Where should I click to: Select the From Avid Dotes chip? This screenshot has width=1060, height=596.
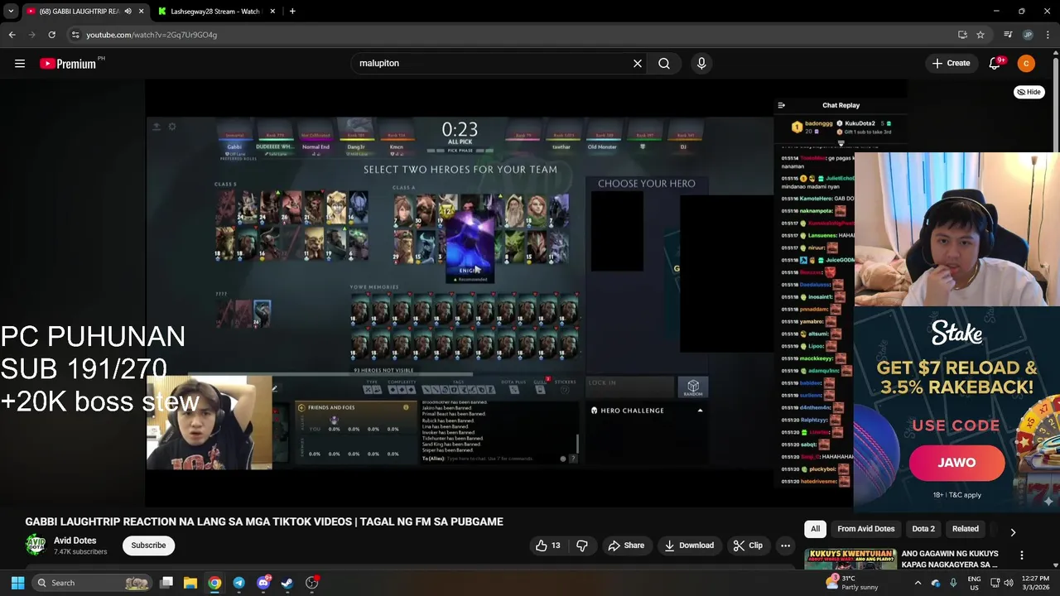click(x=865, y=529)
